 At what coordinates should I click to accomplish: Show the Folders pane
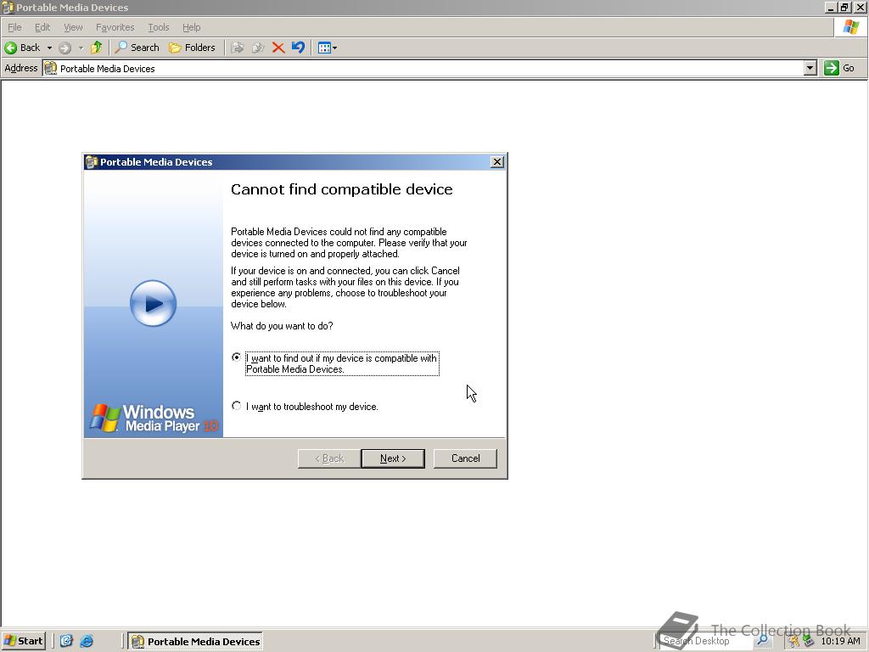point(192,48)
